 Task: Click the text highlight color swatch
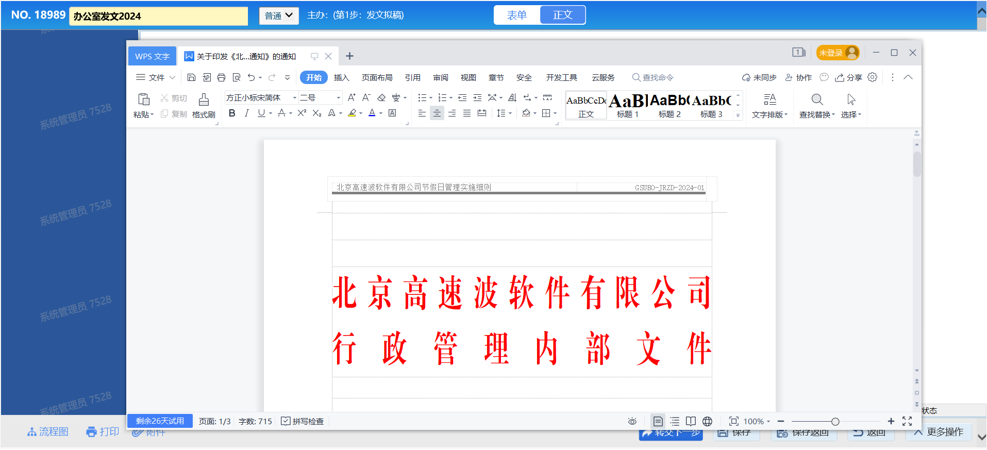click(352, 113)
